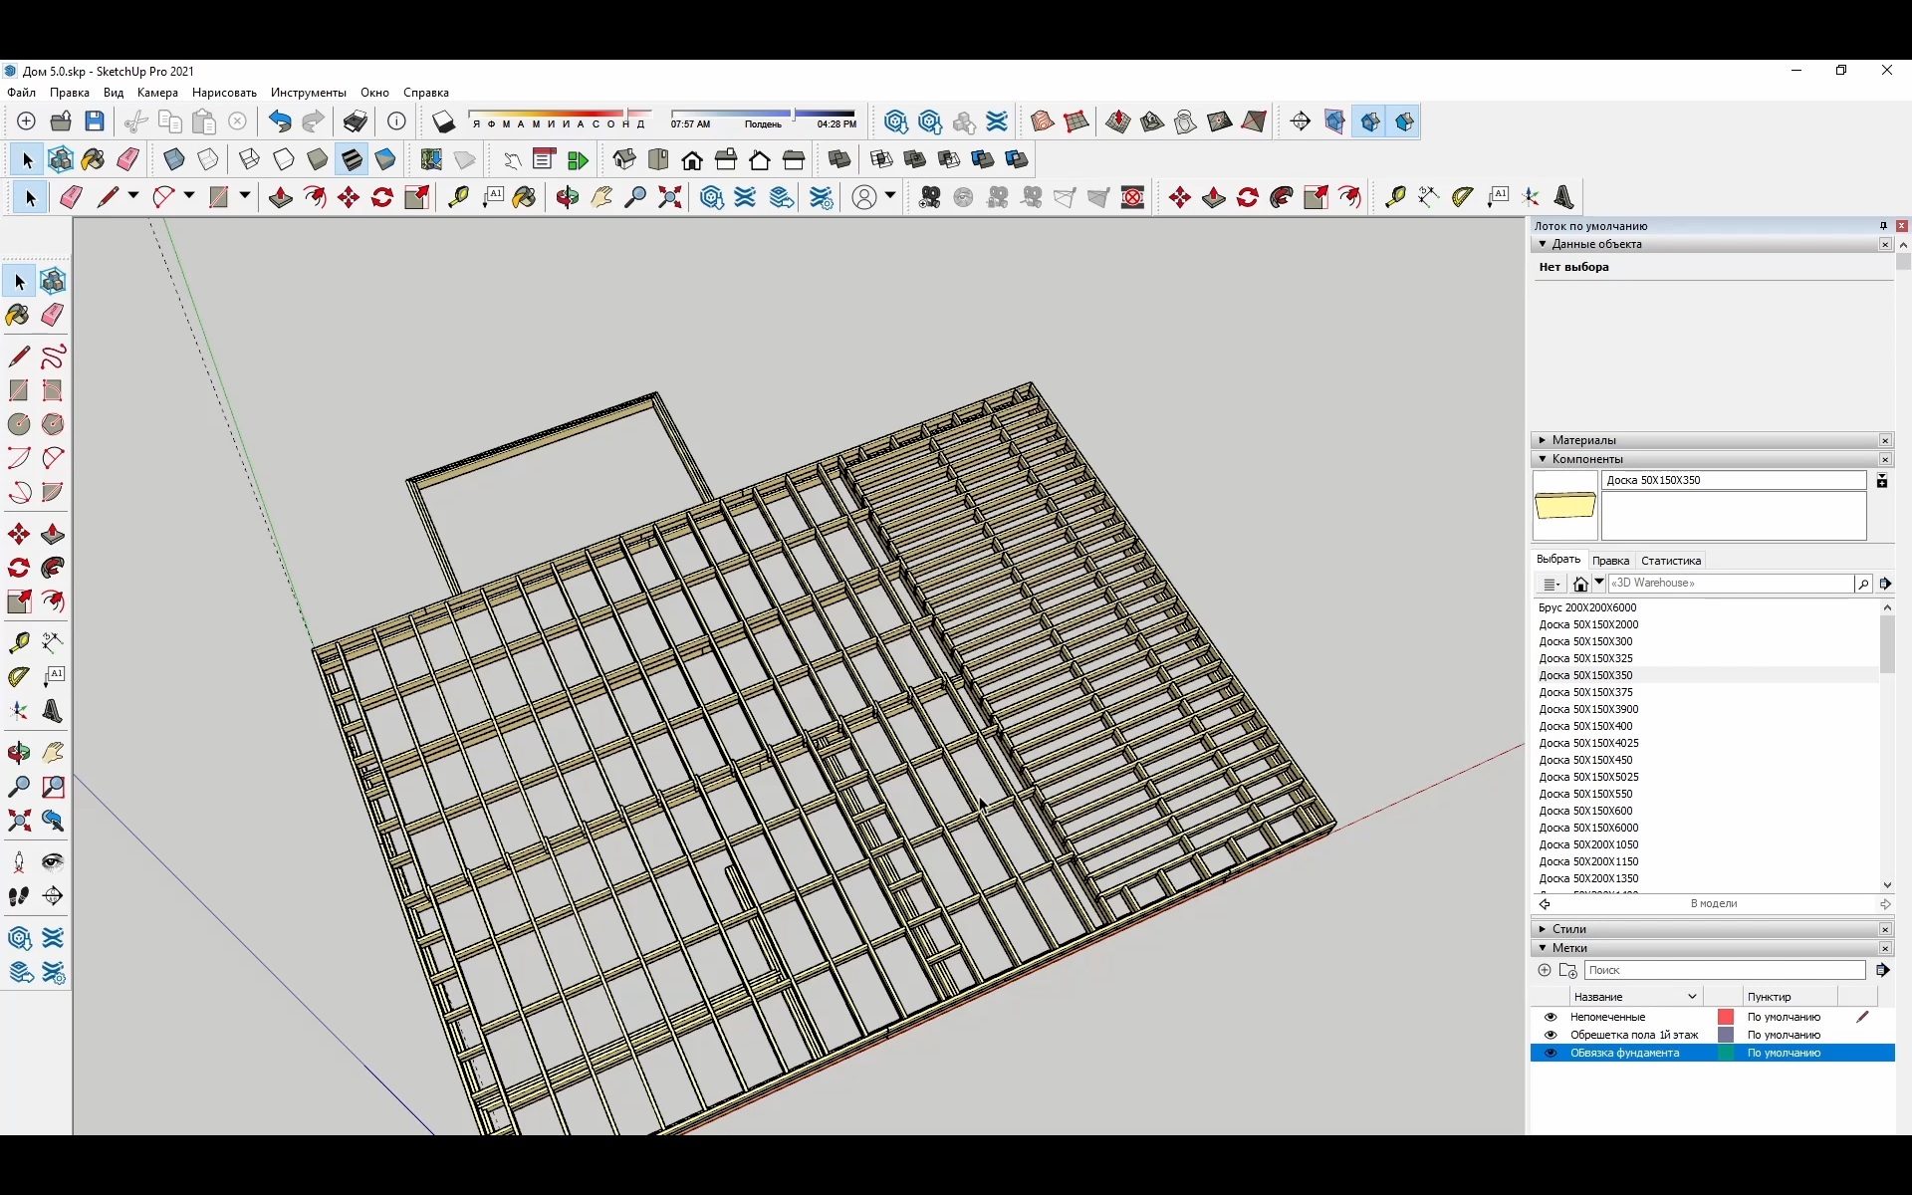Hide the Обрешетка пола 1й этаж tag

coord(1551,1035)
